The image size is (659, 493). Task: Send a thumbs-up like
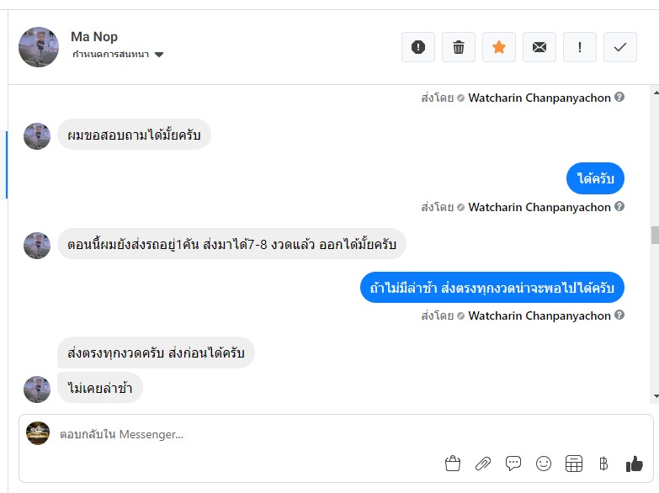(634, 464)
